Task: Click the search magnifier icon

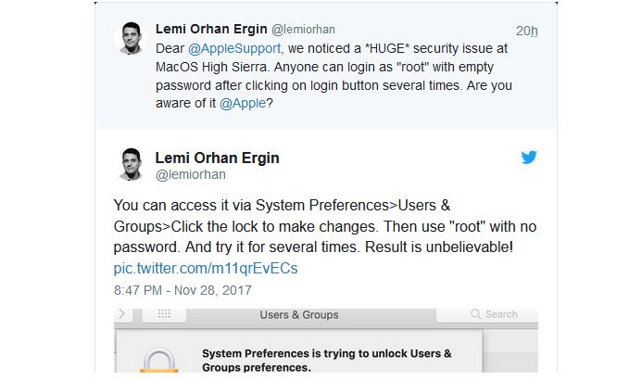Action: (478, 314)
